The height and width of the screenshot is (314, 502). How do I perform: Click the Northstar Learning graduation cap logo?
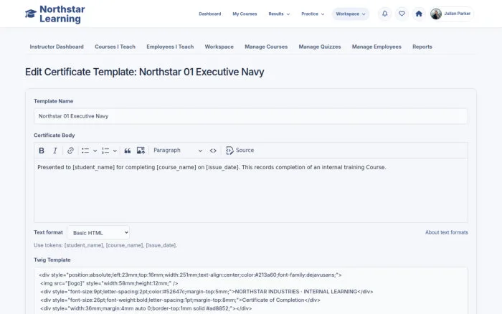pos(31,14)
